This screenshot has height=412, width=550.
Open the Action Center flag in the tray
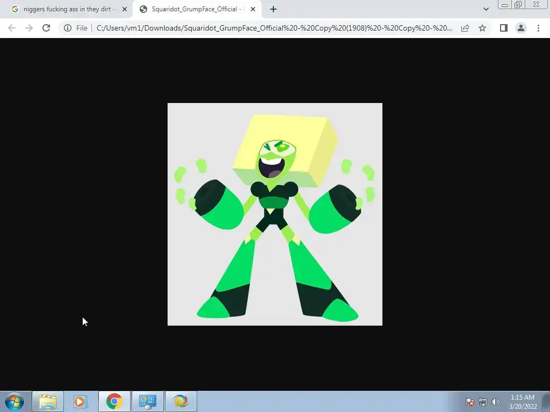[x=469, y=402]
